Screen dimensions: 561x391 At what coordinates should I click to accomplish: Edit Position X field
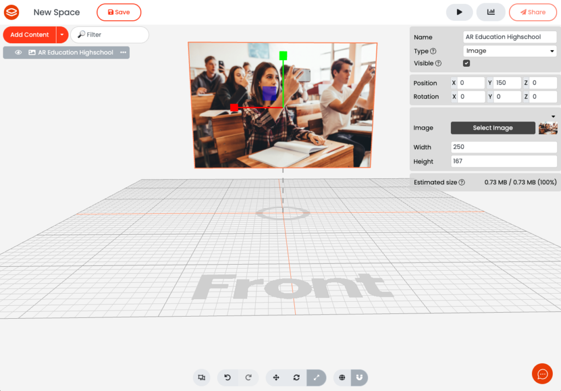coord(471,83)
